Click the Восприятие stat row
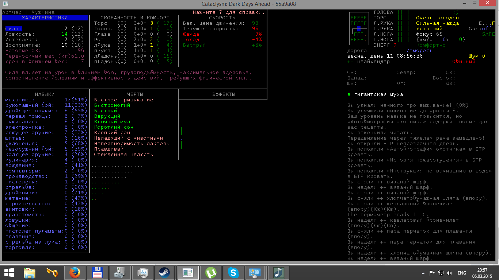 point(45,45)
